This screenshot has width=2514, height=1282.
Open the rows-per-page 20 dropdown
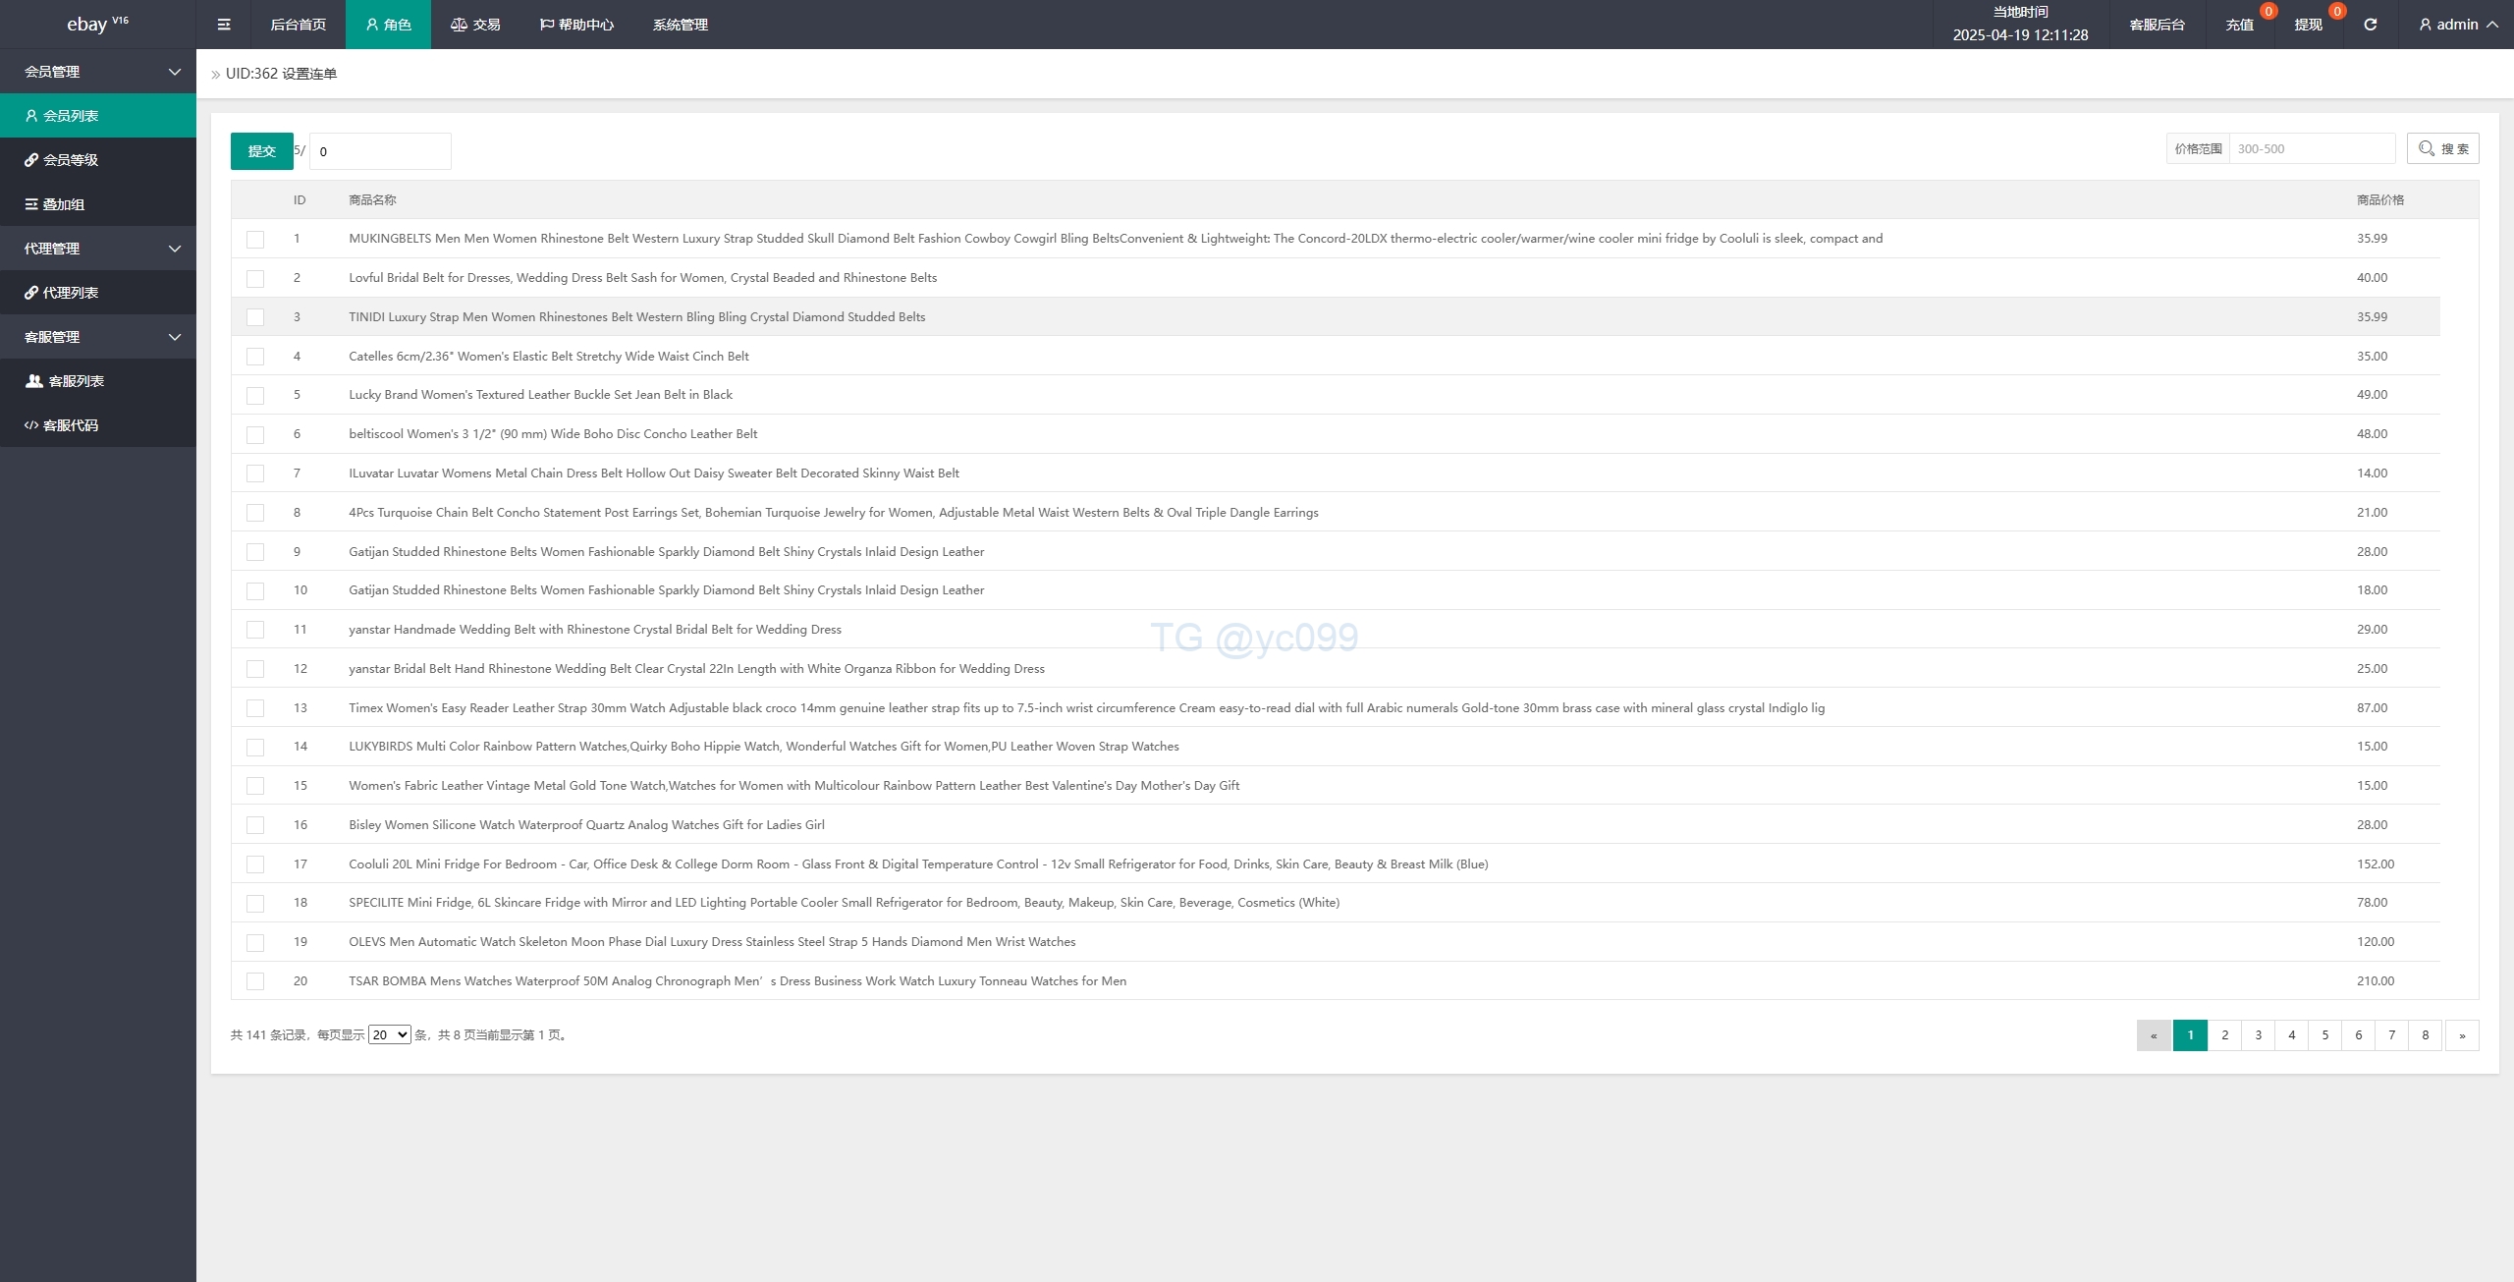click(x=389, y=1035)
